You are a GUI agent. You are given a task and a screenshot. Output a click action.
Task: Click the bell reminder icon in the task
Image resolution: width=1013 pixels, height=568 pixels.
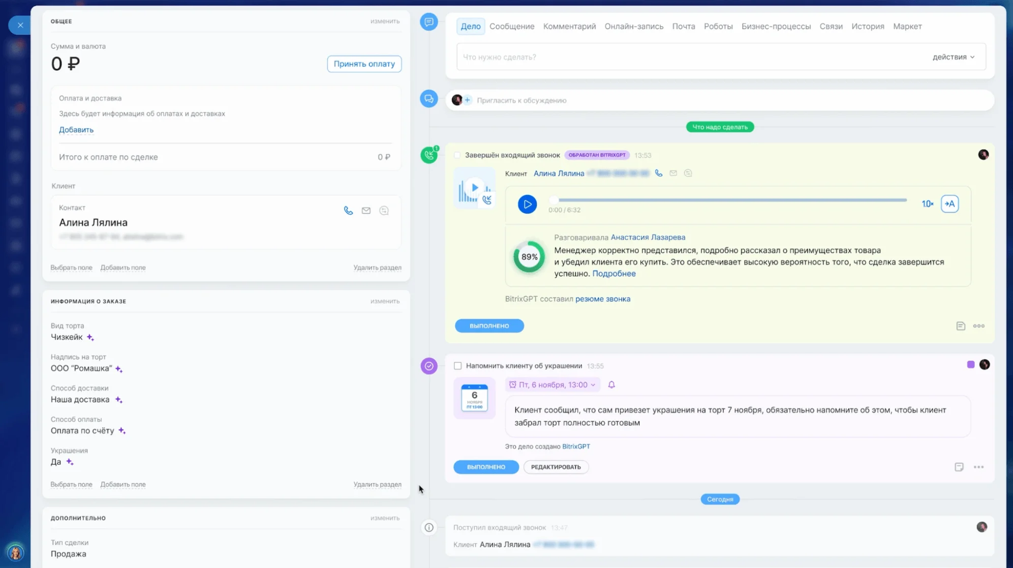coord(611,385)
